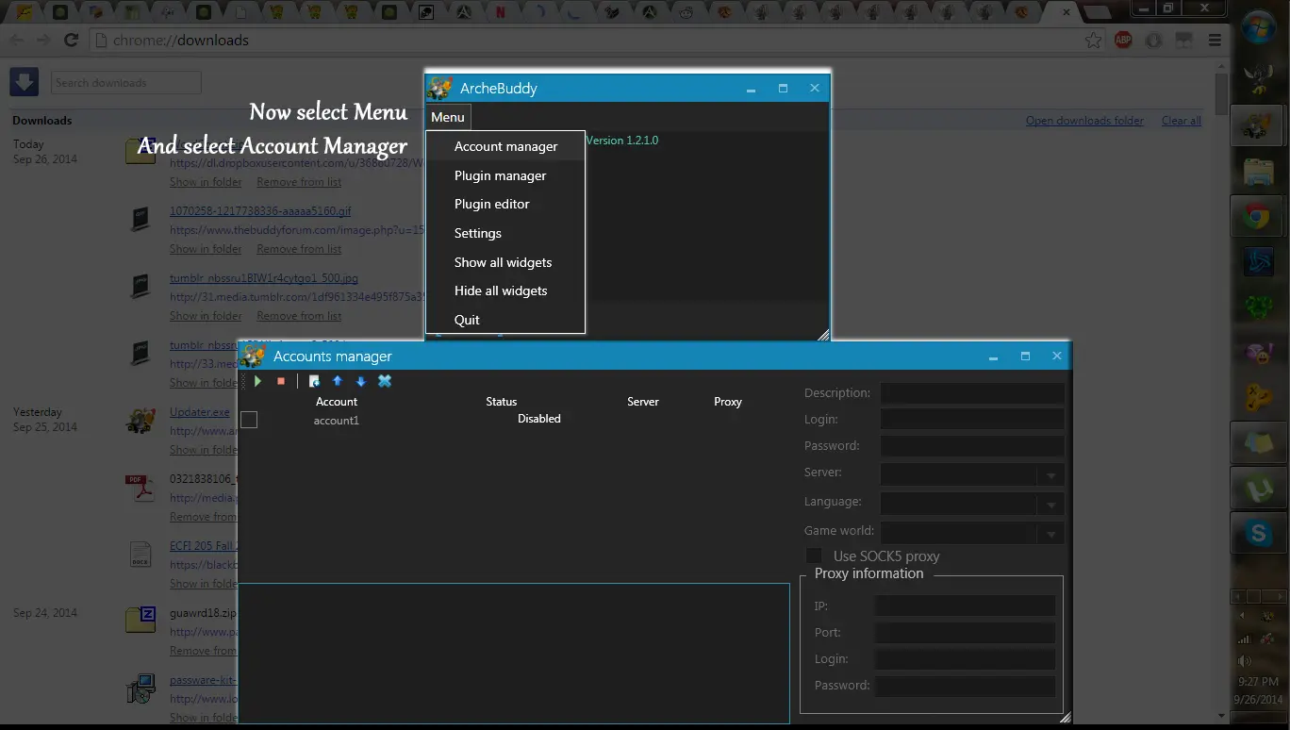Open Skype from the taskbar
The height and width of the screenshot is (730, 1290).
(x=1258, y=534)
